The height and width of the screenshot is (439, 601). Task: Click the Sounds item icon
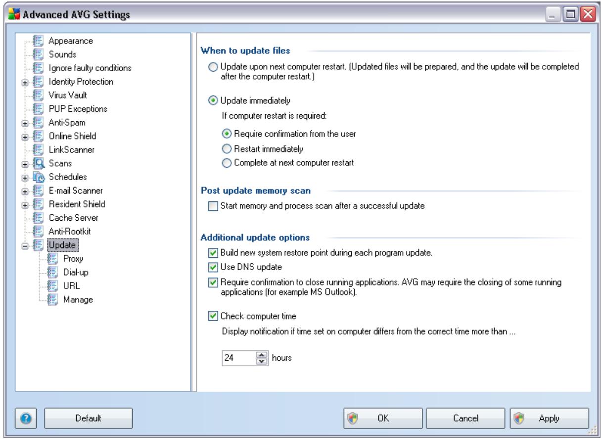pyautogui.click(x=39, y=54)
